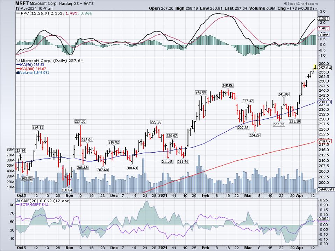
Task: Click the volume bars icon in the legend
Action: coord(18,73)
